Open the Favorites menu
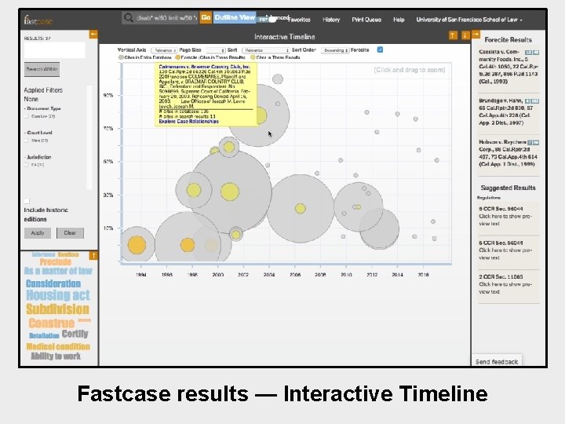 [300, 20]
